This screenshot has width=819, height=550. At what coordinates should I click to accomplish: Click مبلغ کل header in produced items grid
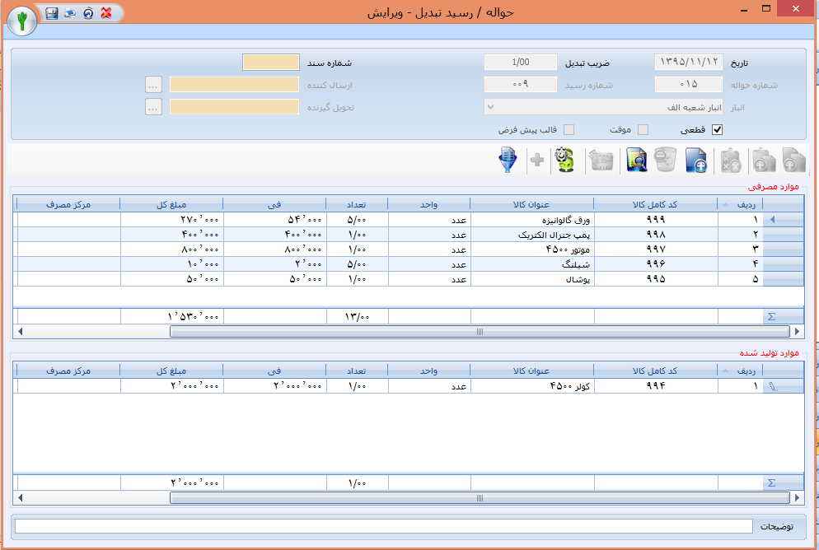pyautogui.click(x=171, y=371)
